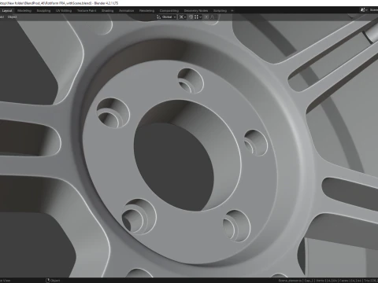Switch to the Layout workspace tab
This screenshot has width=378, height=283.
point(7,11)
